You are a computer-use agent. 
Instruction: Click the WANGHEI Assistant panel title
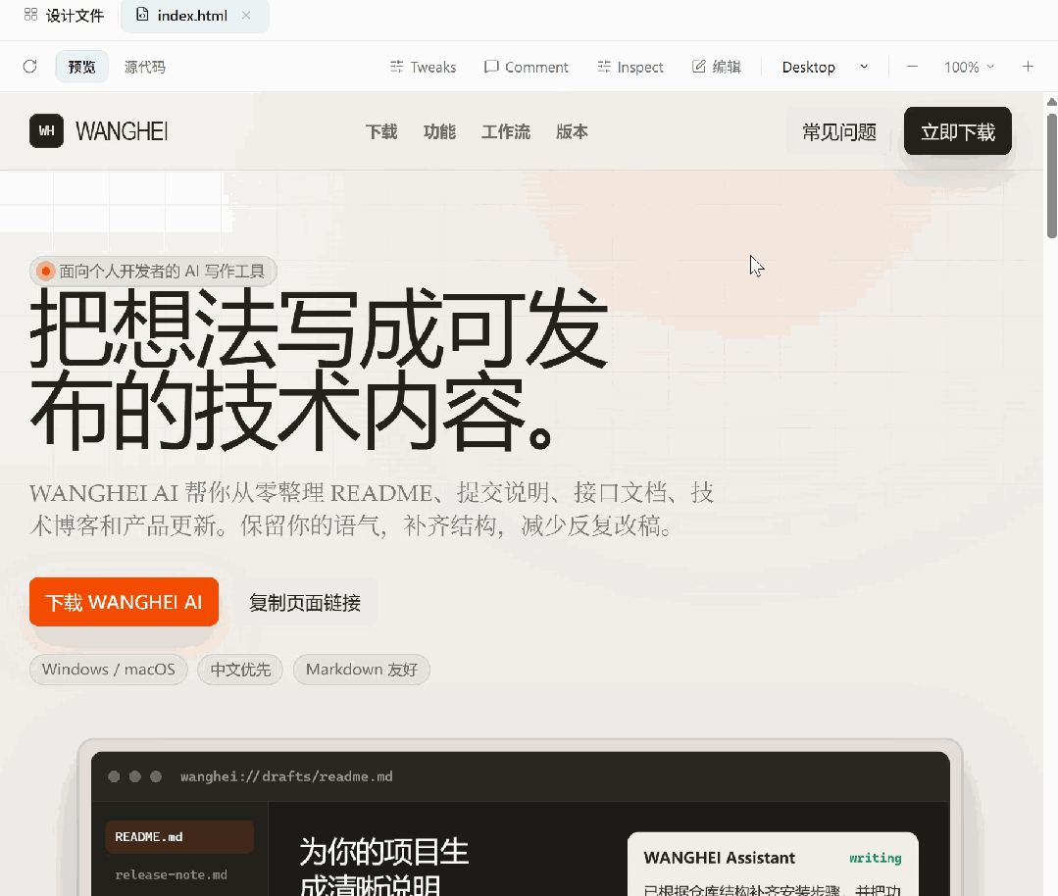pos(720,858)
